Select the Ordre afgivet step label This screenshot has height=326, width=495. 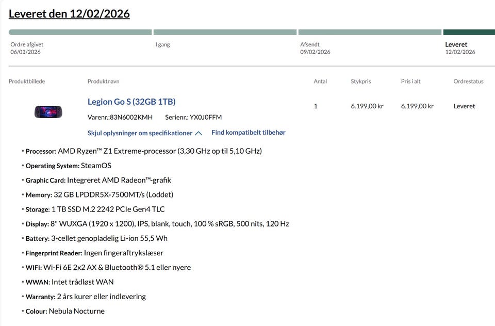coord(27,44)
